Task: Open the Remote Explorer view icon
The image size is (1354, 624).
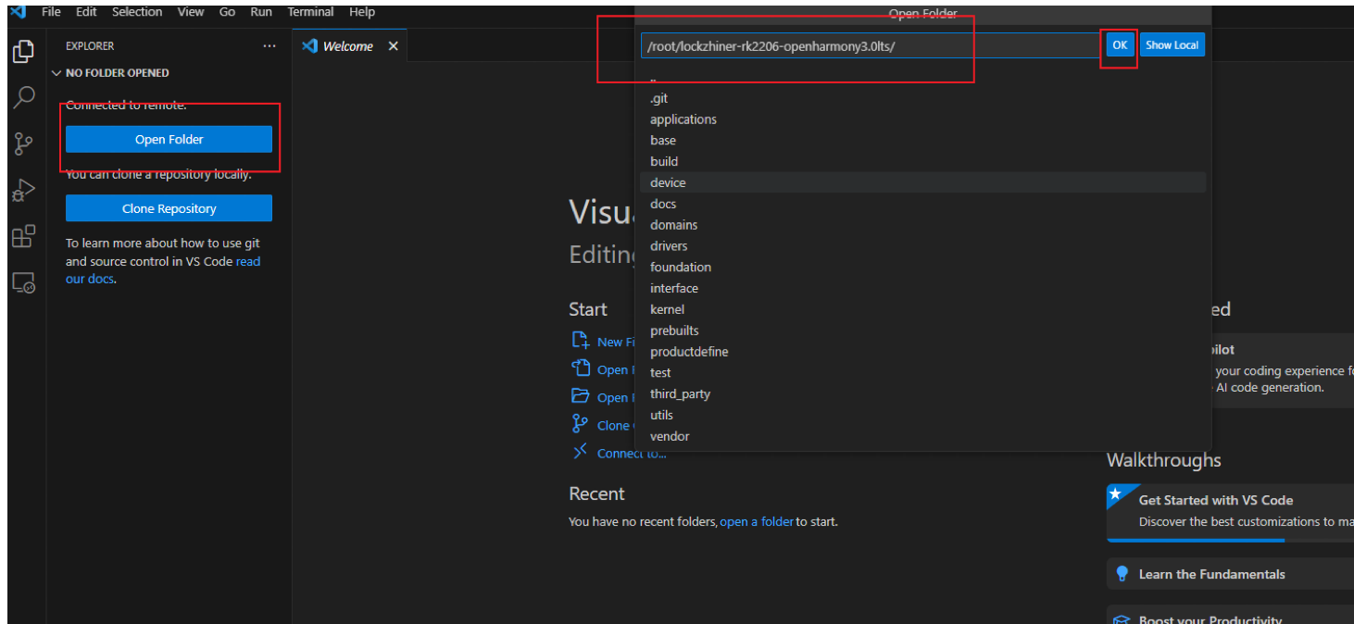Action: [x=23, y=283]
